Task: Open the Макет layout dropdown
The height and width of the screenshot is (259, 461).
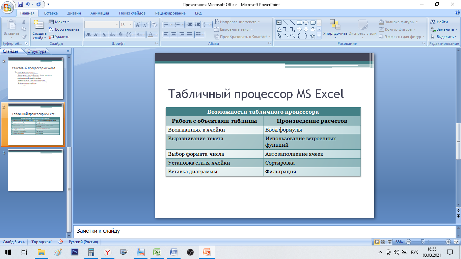Action: pyautogui.click(x=59, y=22)
